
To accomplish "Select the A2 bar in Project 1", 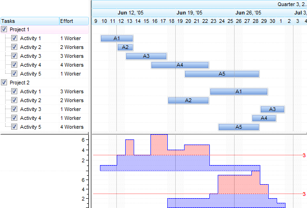I will click(125, 47).
